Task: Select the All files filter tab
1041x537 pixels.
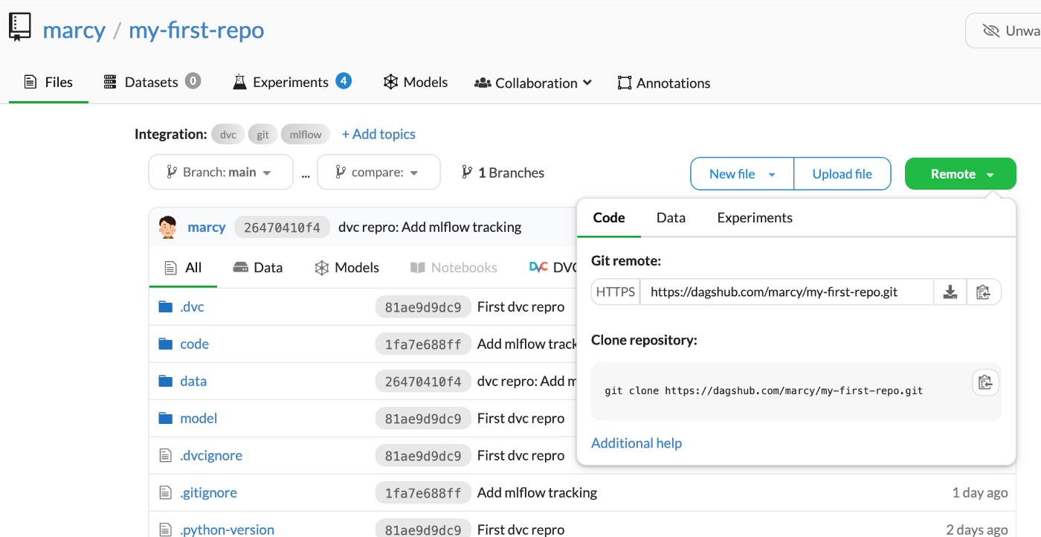Action: (183, 267)
